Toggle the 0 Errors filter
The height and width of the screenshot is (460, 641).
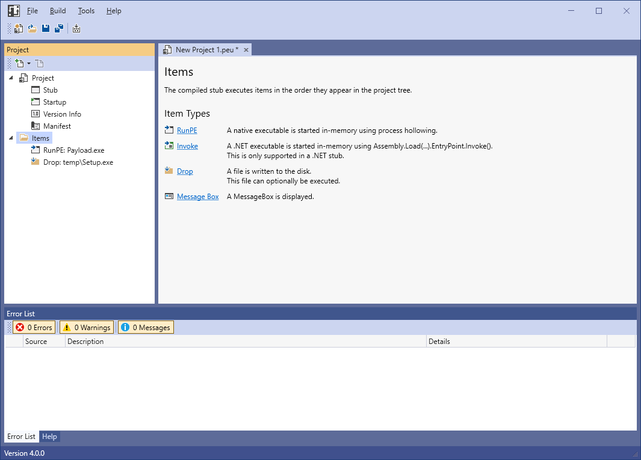tap(34, 328)
